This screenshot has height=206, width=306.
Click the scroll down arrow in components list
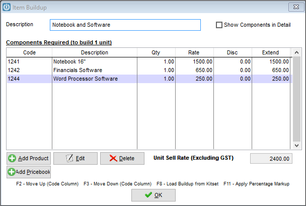point(296,146)
